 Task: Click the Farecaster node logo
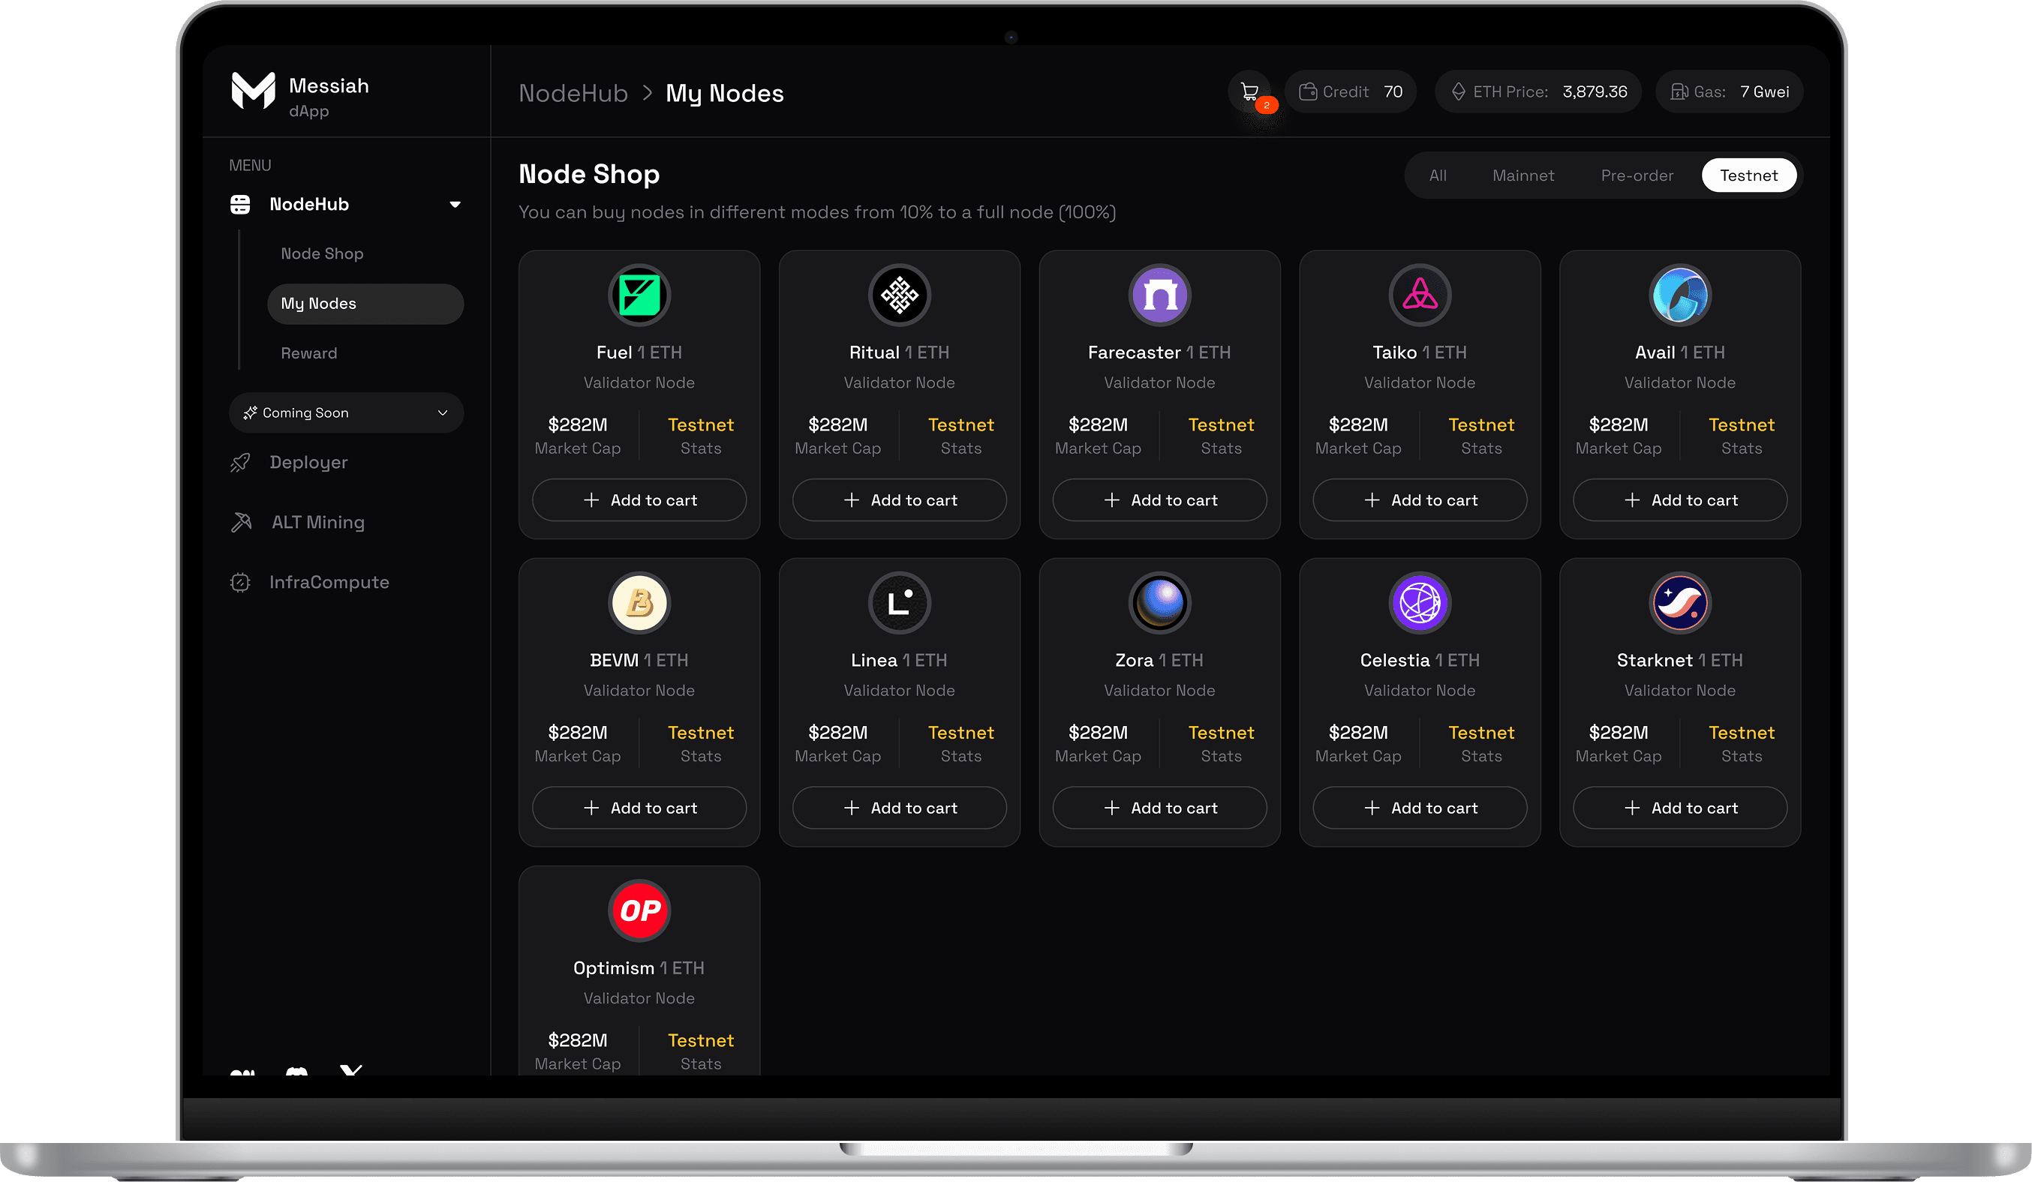[x=1159, y=295]
